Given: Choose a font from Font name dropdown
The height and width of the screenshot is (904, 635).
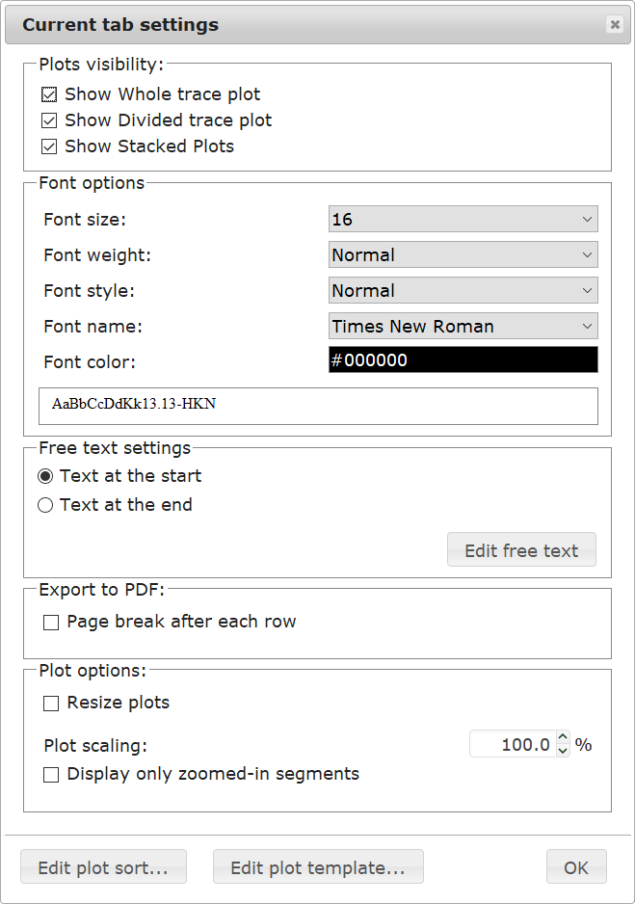Looking at the screenshot, I should [463, 327].
